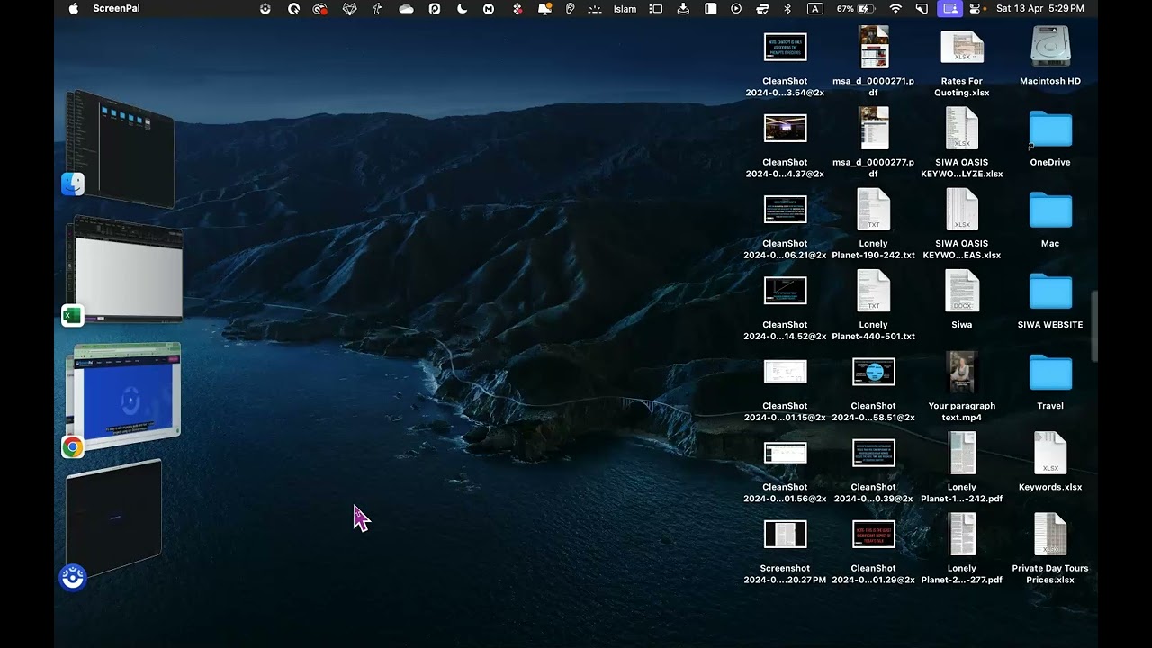The image size is (1152, 648).
Task: Click the notification bell icon in the menu bar
Action: point(544,8)
